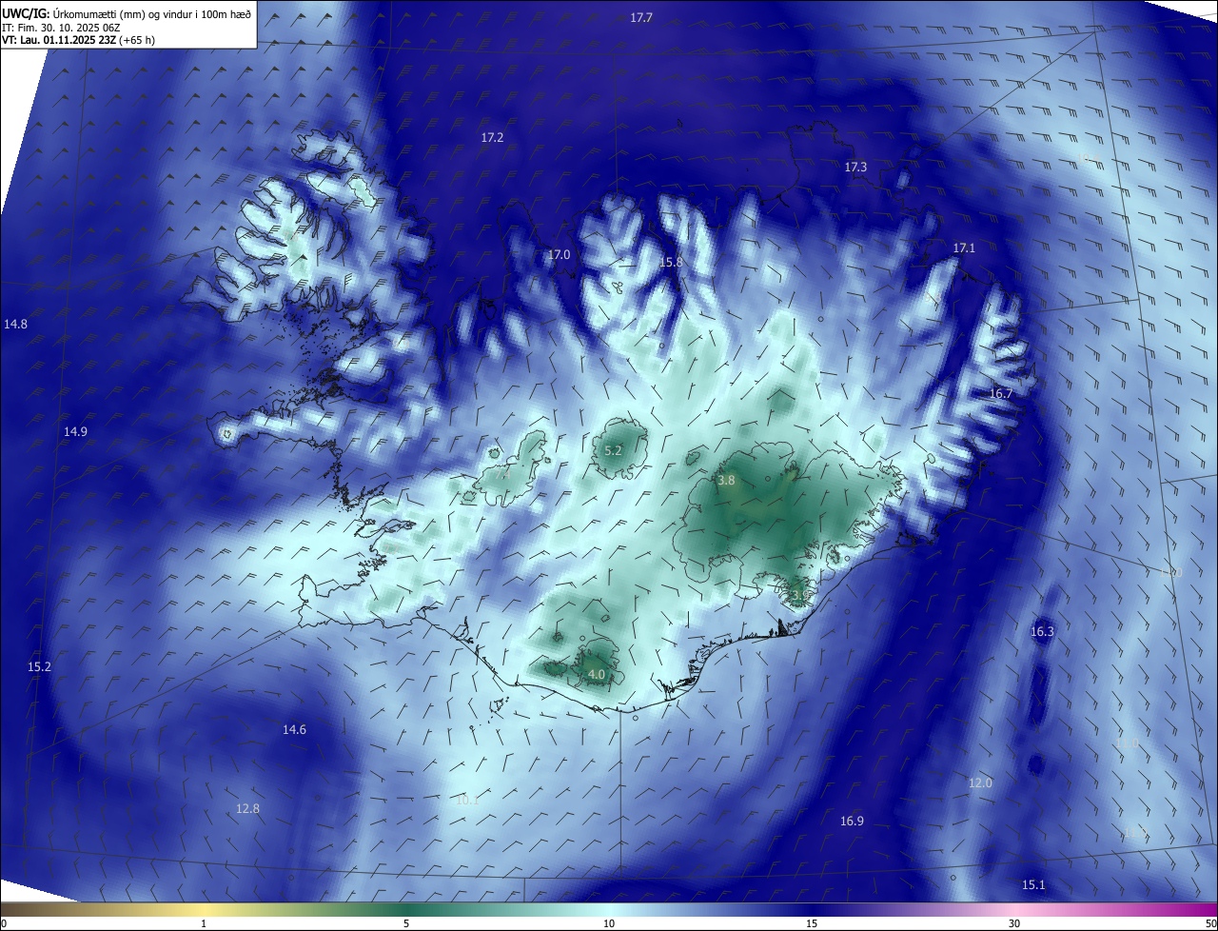The height and width of the screenshot is (931, 1218).
Task: Click the 15.1 value label
Action: tap(1033, 885)
